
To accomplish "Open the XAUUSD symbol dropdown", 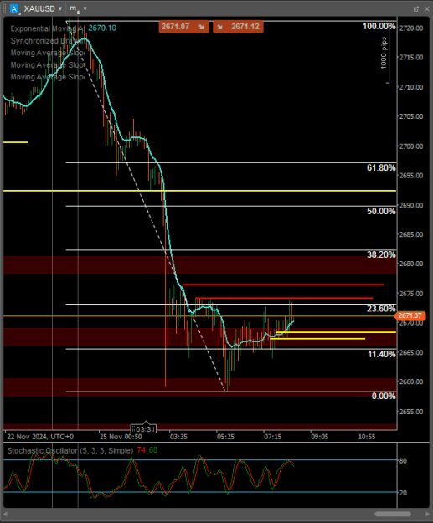I will tap(60, 8).
